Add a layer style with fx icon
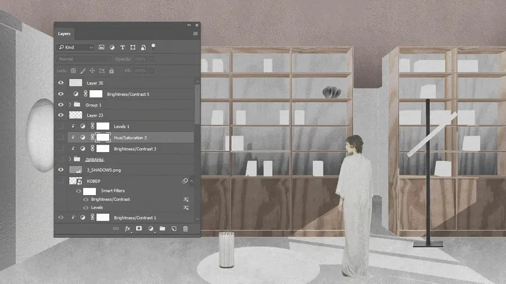This screenshot has width=506, height=284. click(x=128, y=228)
